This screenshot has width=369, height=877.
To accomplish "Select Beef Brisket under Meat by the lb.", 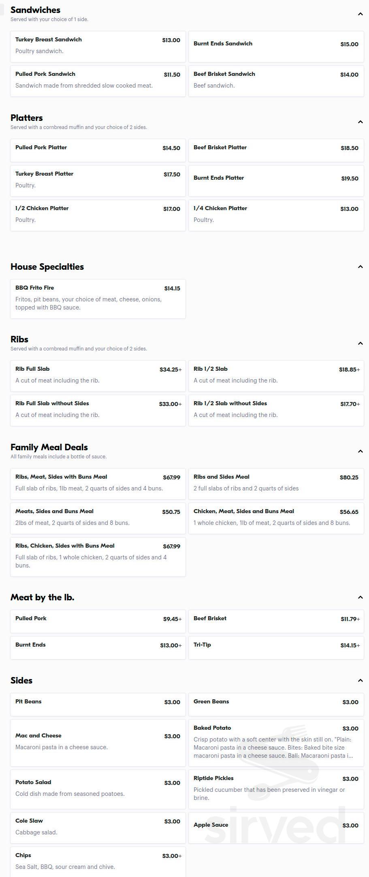I will [276, 621].
